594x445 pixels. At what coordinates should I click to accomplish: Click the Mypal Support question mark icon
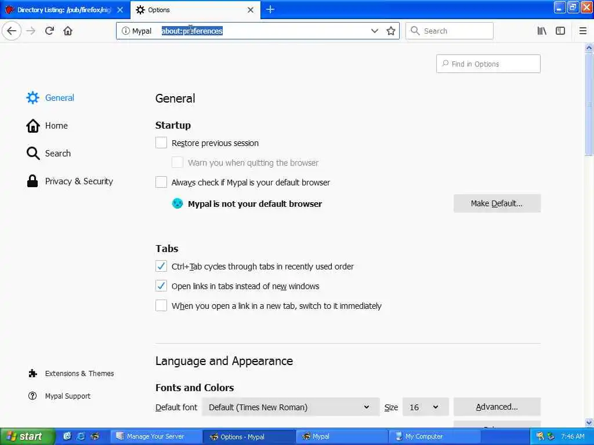coord(32,396)
